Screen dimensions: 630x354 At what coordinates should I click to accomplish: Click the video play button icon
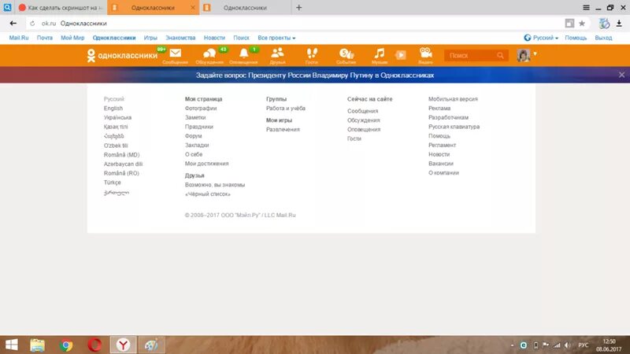401,55
